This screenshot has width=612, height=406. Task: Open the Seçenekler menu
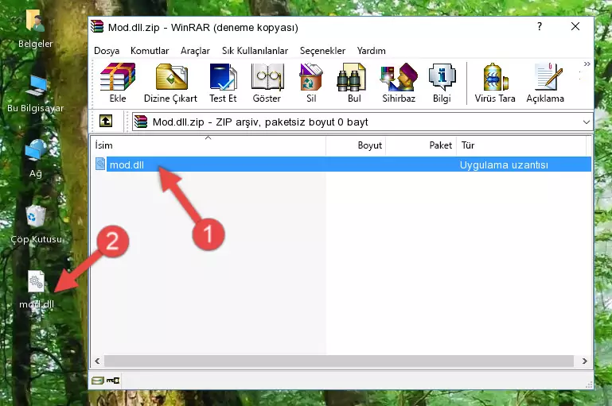(322, 51)
